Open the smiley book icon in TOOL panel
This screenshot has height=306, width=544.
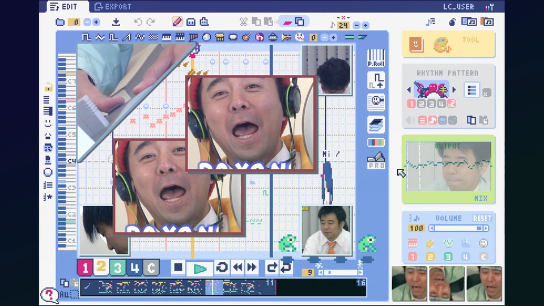[x=416, y=44]
